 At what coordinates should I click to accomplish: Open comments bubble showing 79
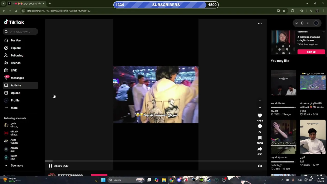pyautogui.click(x=260, y=126)
